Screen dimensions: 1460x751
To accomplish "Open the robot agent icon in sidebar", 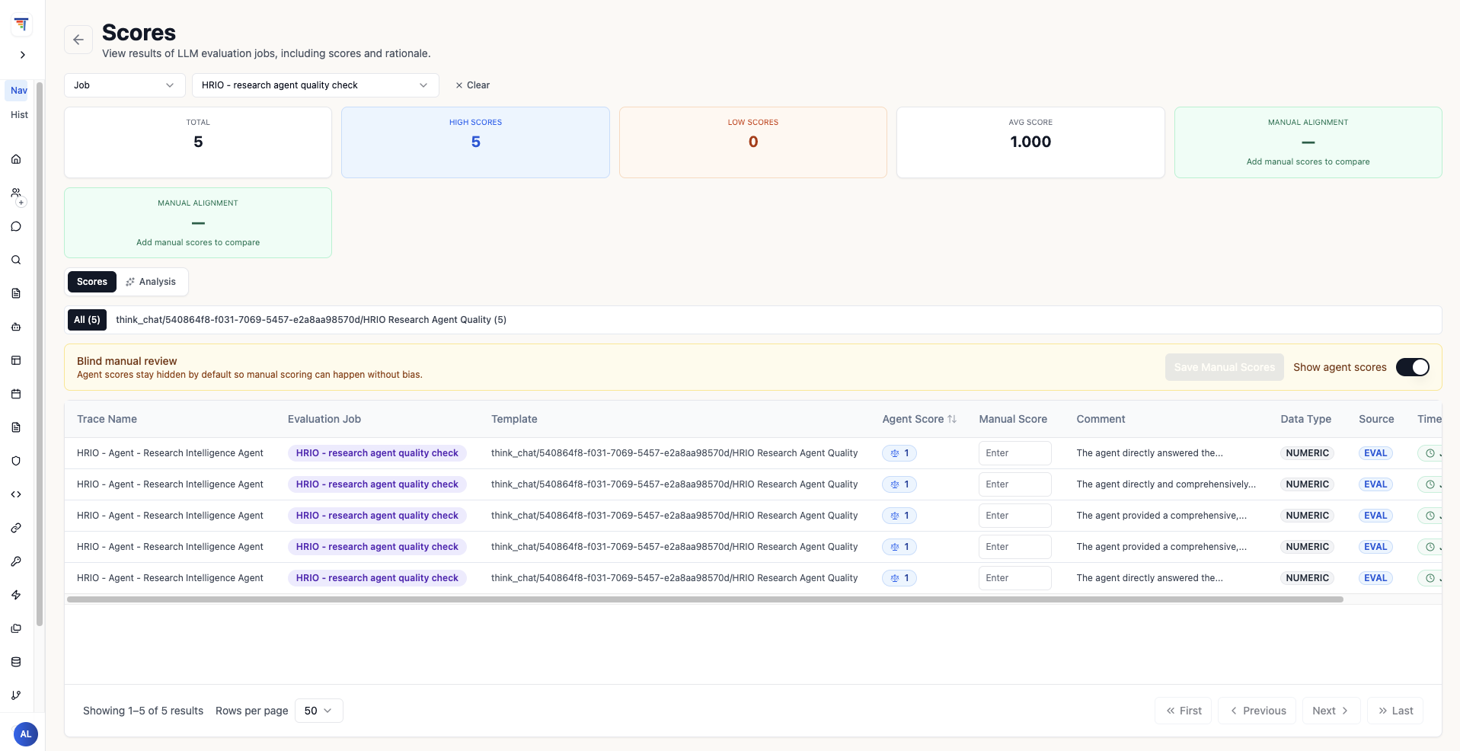I will pos(16,327).
